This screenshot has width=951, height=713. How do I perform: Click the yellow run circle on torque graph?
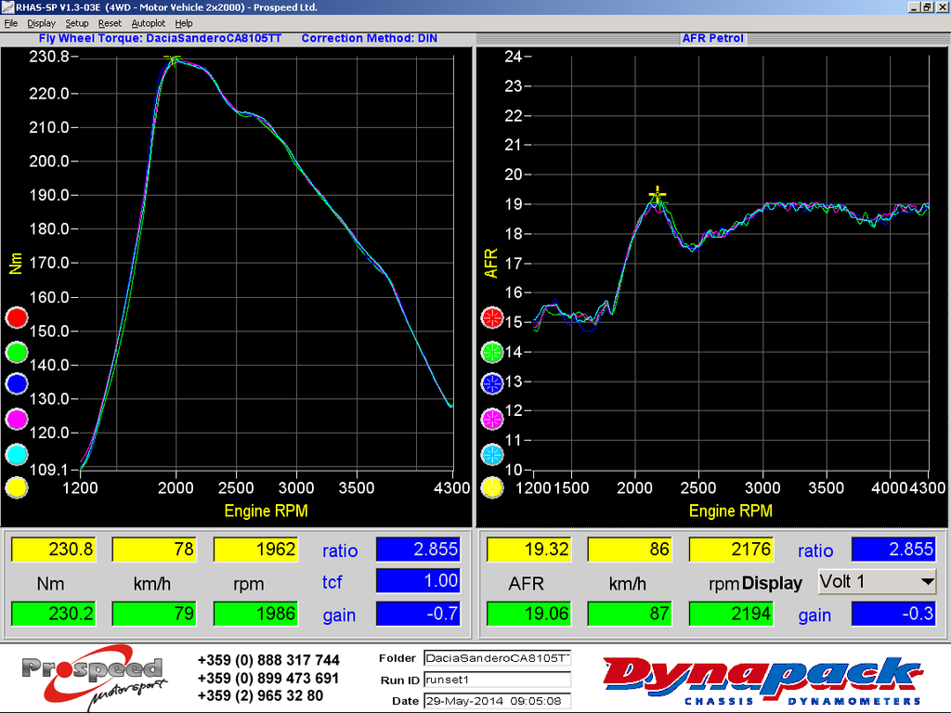tap(16, 487)
